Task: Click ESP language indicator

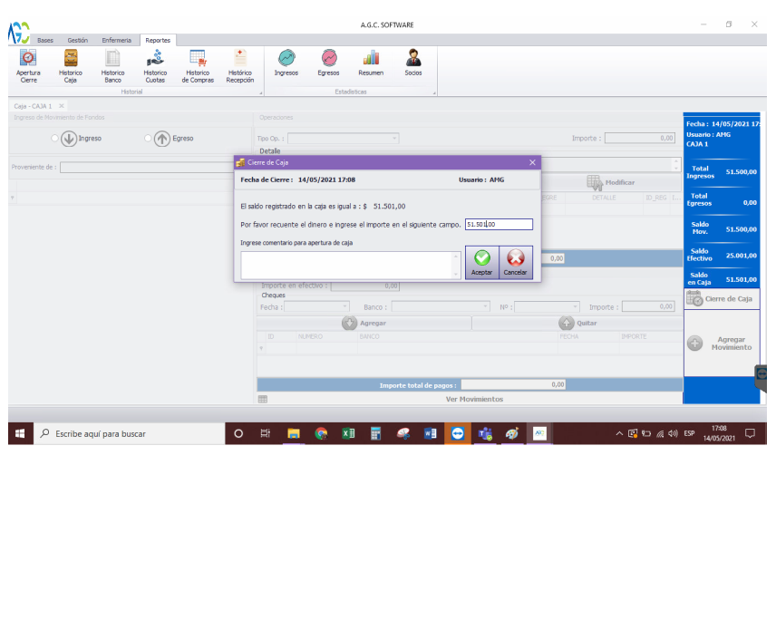Action: tap(689, 433)
